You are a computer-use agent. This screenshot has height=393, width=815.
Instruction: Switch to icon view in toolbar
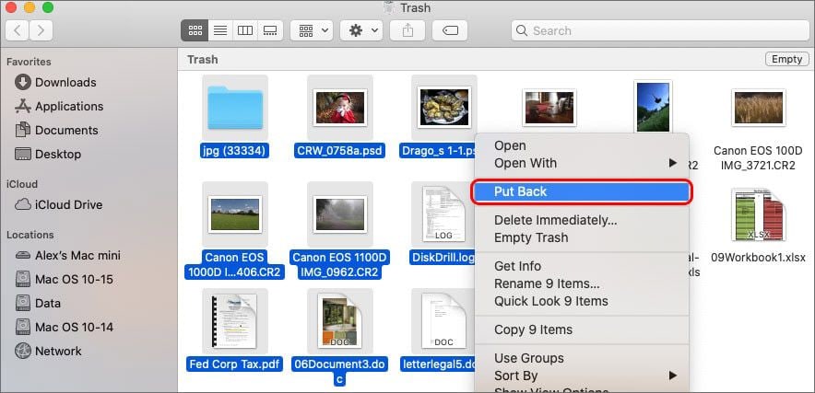(195, 30)
